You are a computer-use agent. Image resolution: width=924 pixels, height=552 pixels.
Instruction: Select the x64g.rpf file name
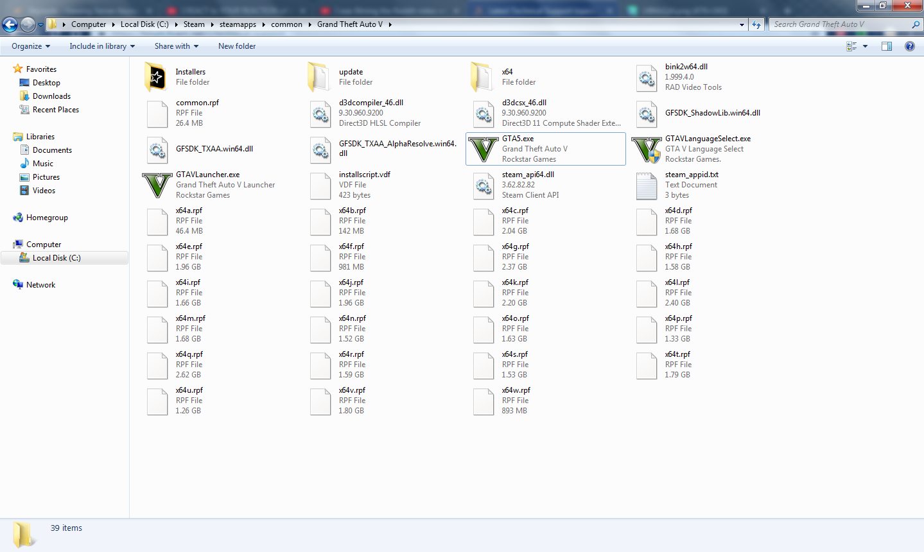[x=516, y=246]
